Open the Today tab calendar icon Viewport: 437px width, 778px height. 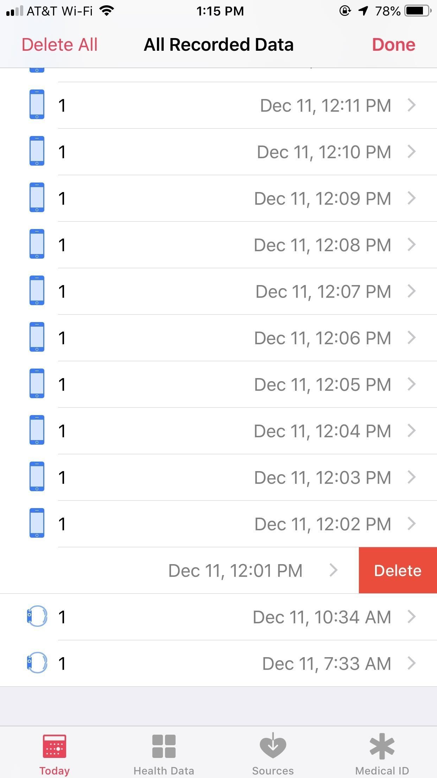pos(54,746)
